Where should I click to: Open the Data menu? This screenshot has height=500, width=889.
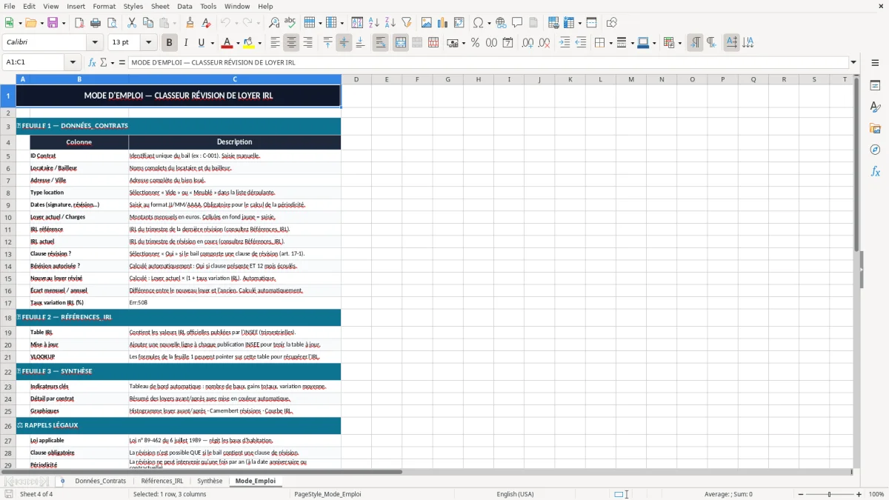pyautogui.click(x=184, y=6)
